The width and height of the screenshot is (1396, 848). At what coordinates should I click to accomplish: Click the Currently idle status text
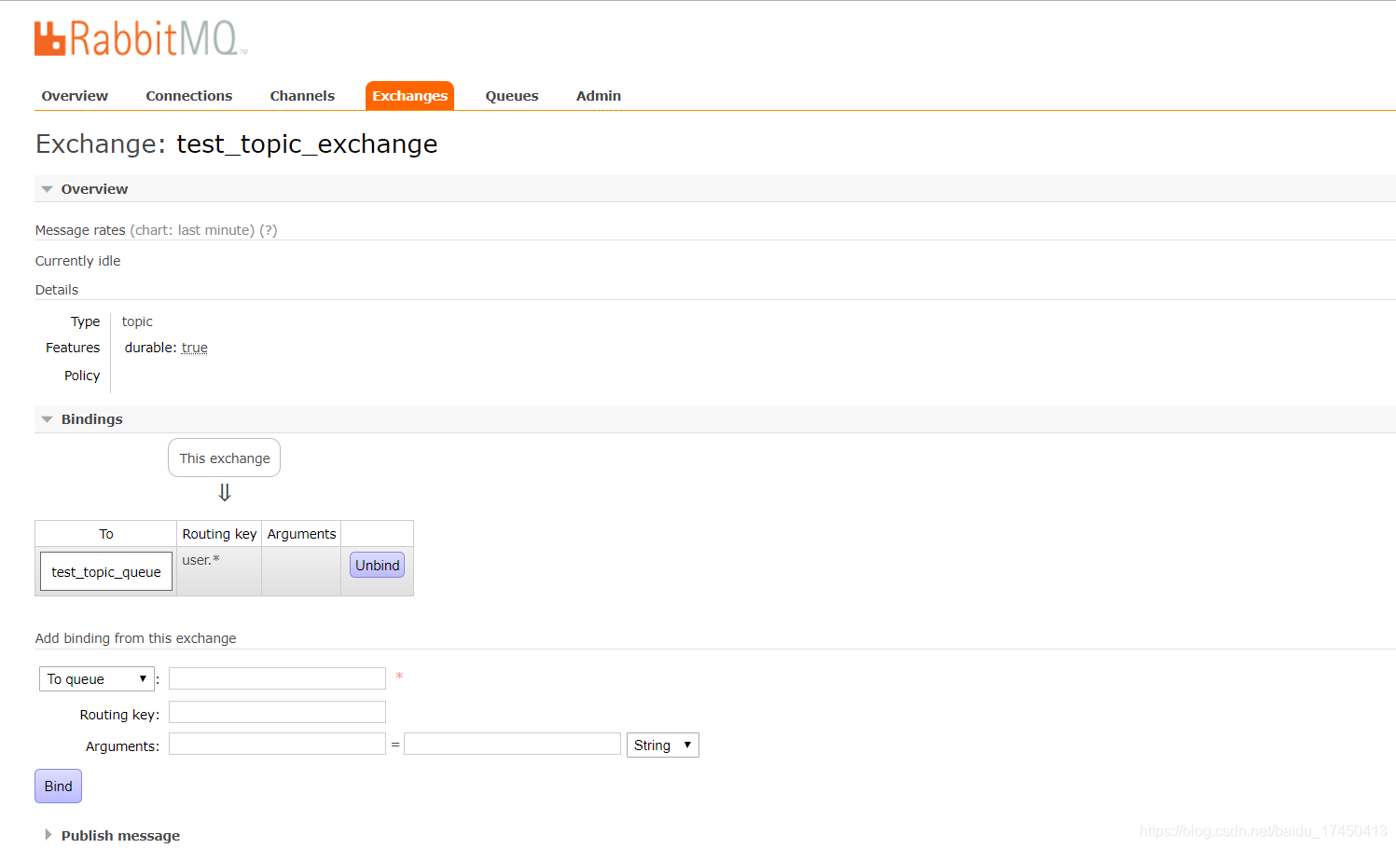[77, 261]
